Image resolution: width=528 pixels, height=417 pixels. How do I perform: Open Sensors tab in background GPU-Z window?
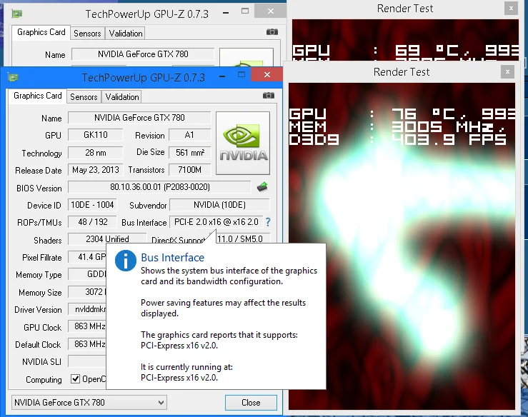(x=87, y=34)
